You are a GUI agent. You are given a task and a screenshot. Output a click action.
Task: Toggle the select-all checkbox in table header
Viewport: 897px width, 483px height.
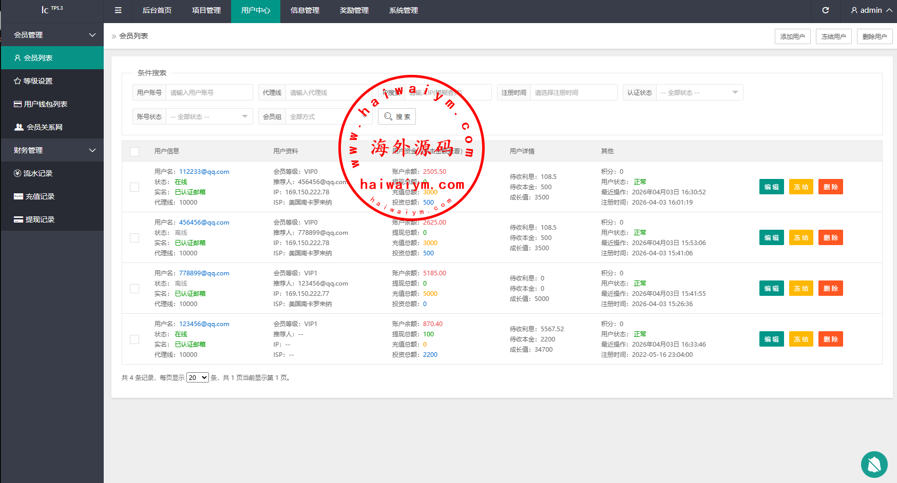pyautogui.click(x=135, y=152)
